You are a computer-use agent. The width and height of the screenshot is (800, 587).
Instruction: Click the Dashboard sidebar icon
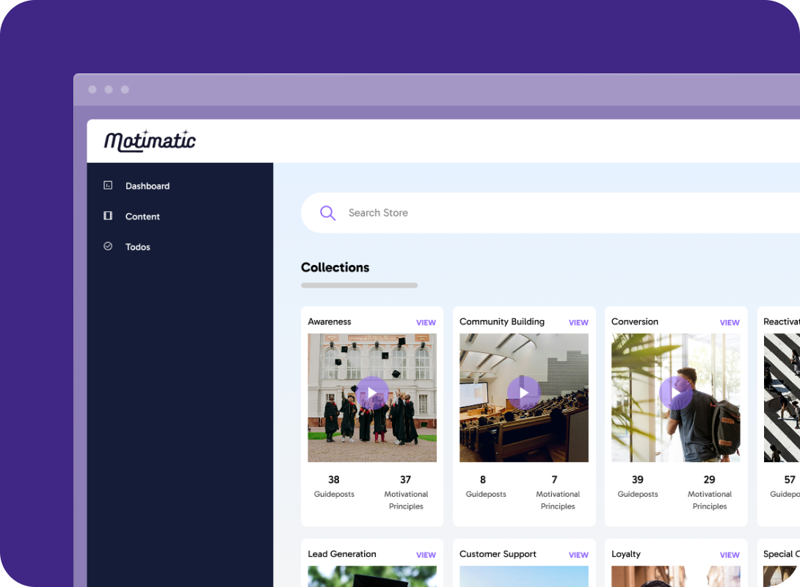point(108,185)
